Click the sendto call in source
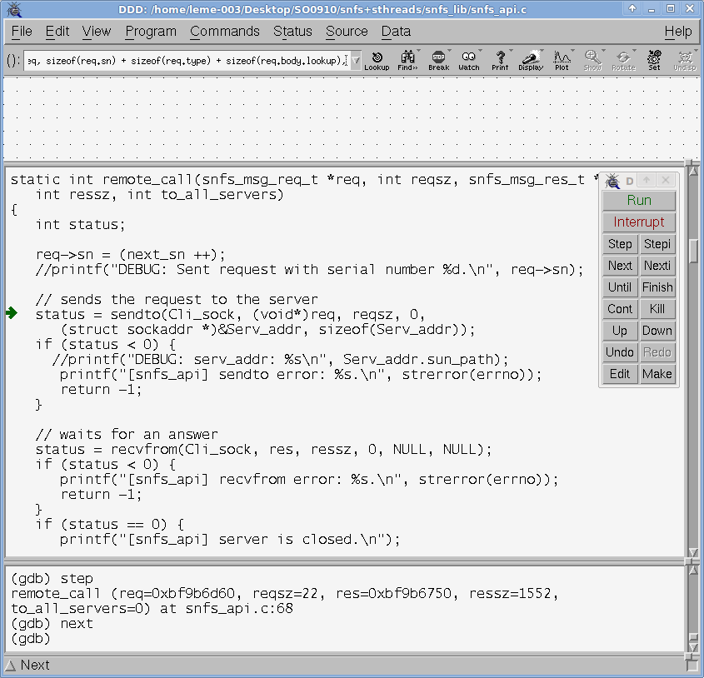This screenshot has width=704, height=678. pos(230,314)
